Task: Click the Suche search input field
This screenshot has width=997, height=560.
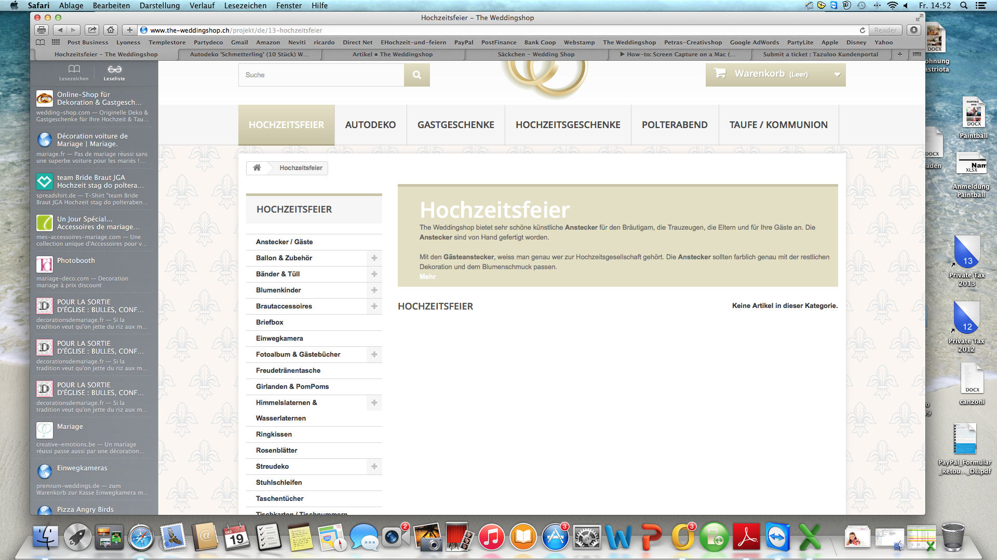Action: tap(321, 75)
